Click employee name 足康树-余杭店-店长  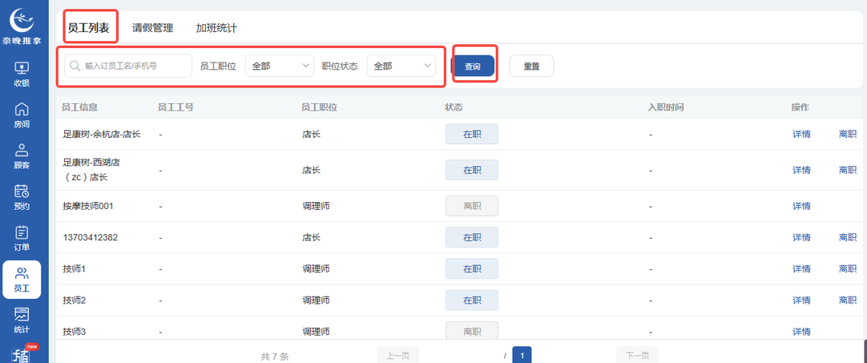pos(102,134)
